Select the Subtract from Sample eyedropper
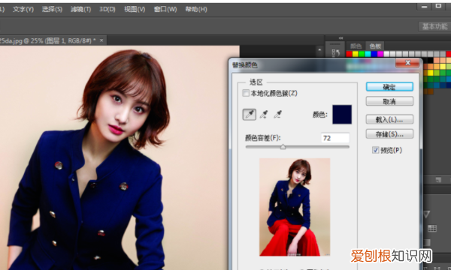Viewport: 451px width, 270px height. pyautogui.click(x=277, y=115)
